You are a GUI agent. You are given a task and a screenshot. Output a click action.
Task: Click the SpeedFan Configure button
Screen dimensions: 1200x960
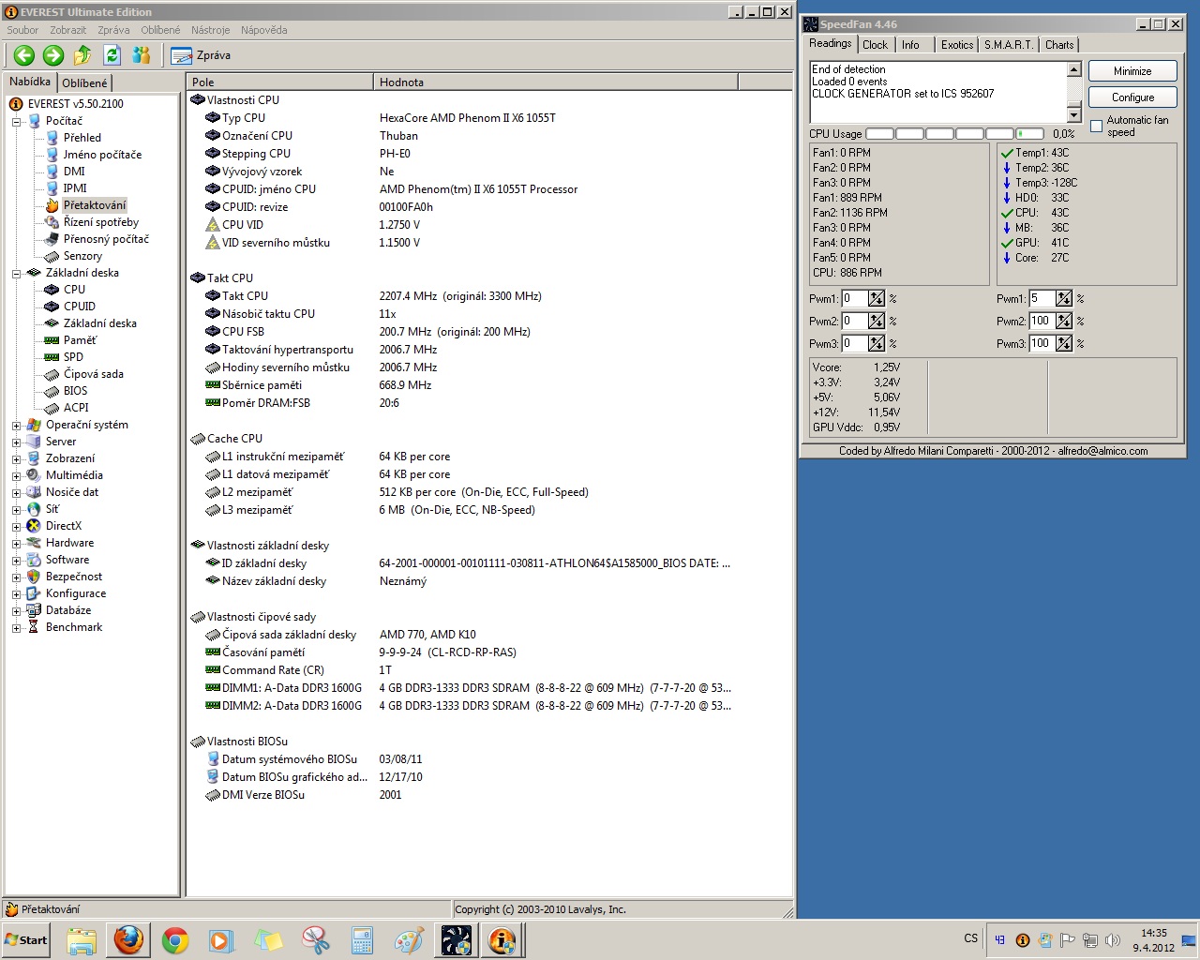1132,97
